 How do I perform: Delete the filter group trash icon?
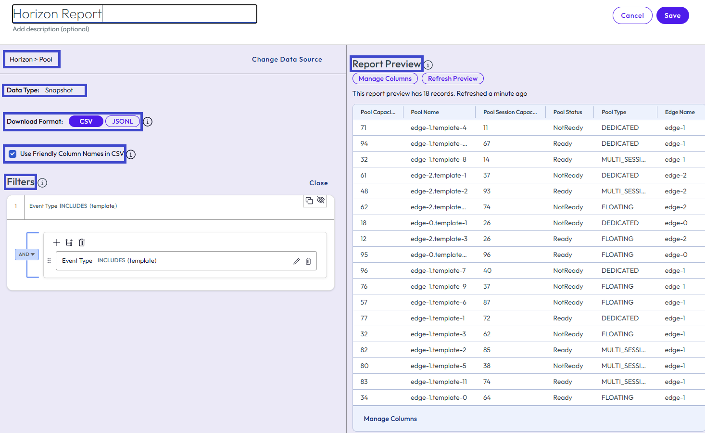[x=82, y=242]
